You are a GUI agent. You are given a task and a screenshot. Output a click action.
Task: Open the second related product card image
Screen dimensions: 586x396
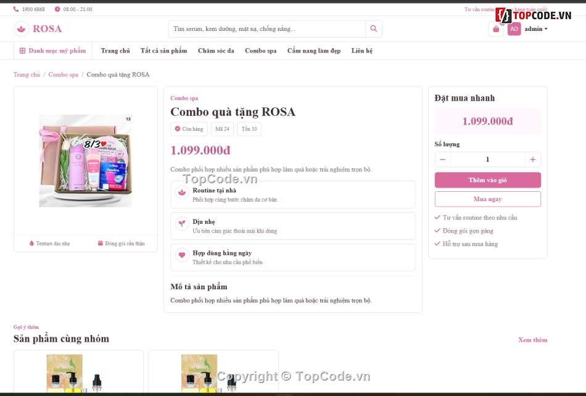pyautogui.click(x=213, y=373)
